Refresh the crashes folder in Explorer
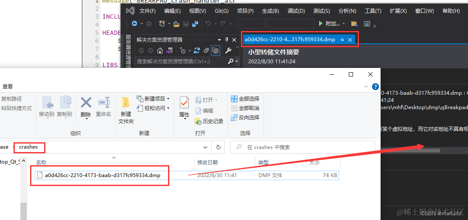The image size is (468, 220). coord(218,147)
